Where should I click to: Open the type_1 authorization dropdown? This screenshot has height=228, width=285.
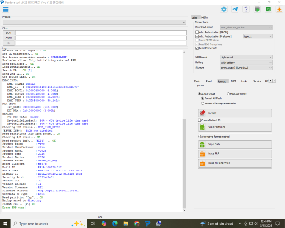[x=258, y=36]
